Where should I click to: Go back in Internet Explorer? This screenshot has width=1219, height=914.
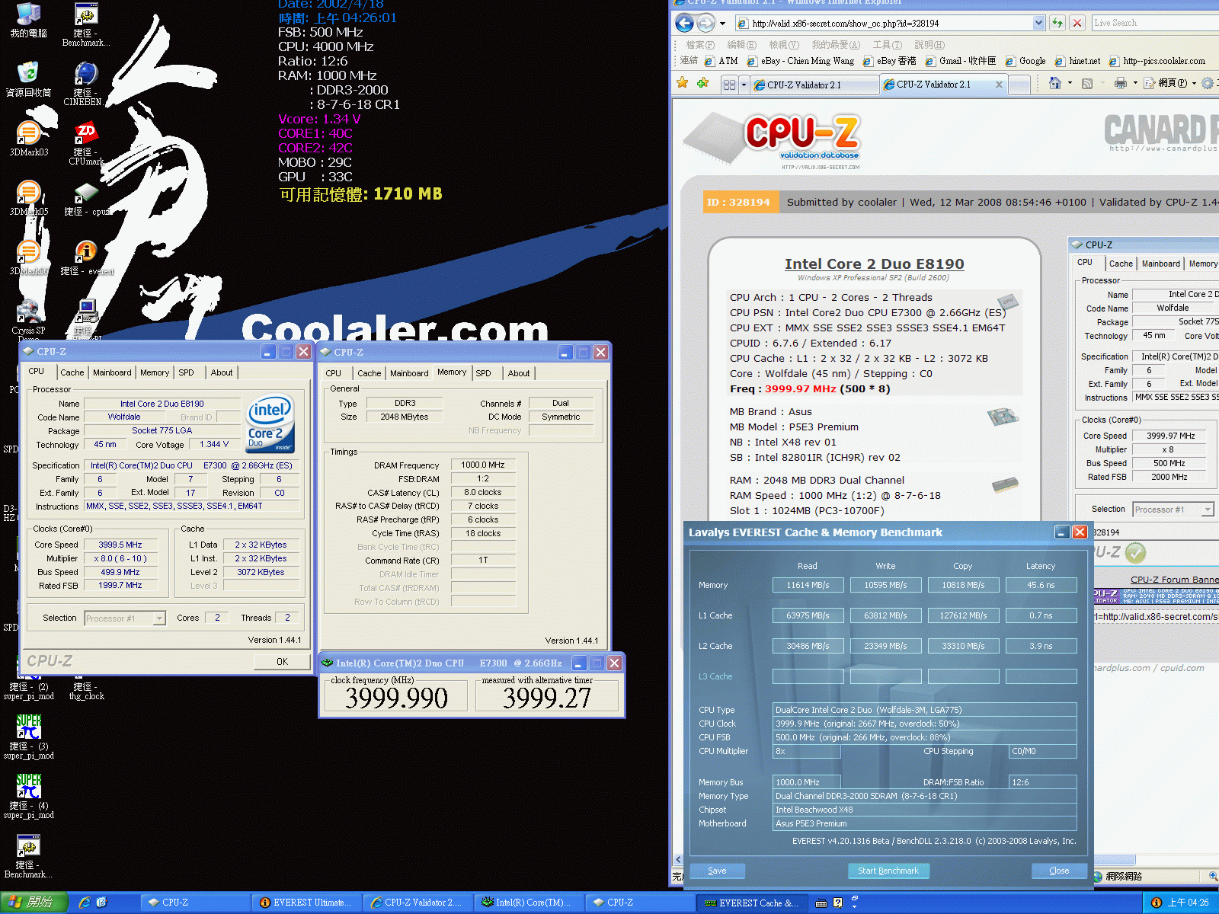click(684, 23)
